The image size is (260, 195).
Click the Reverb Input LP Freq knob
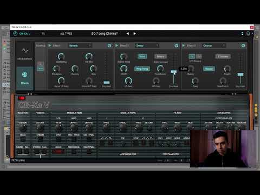(61, 81)
